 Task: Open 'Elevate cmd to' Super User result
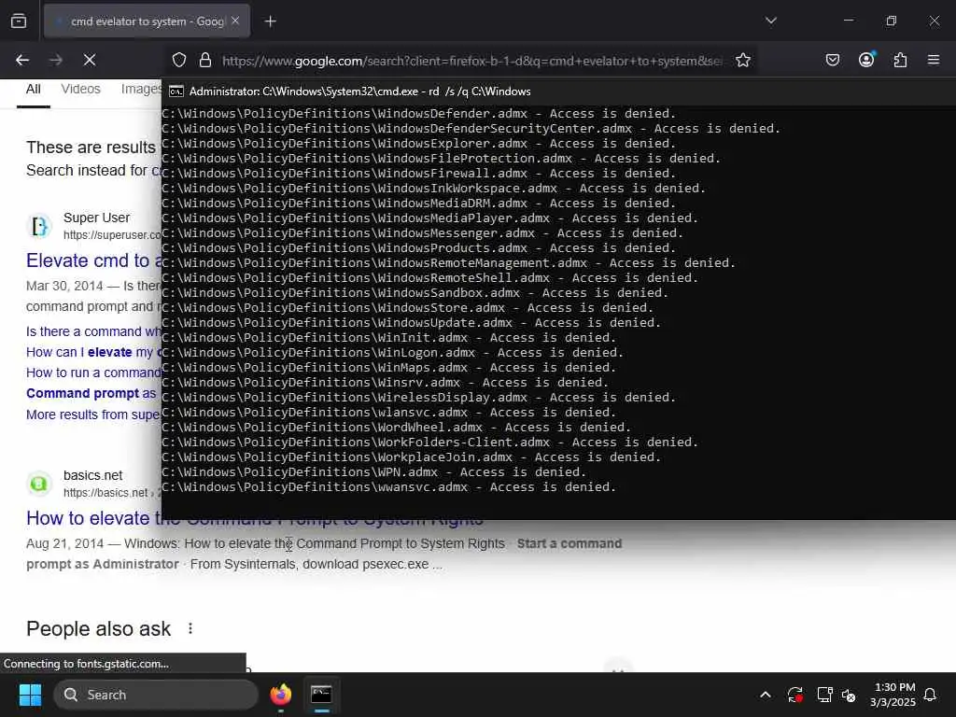pos(94,260)
